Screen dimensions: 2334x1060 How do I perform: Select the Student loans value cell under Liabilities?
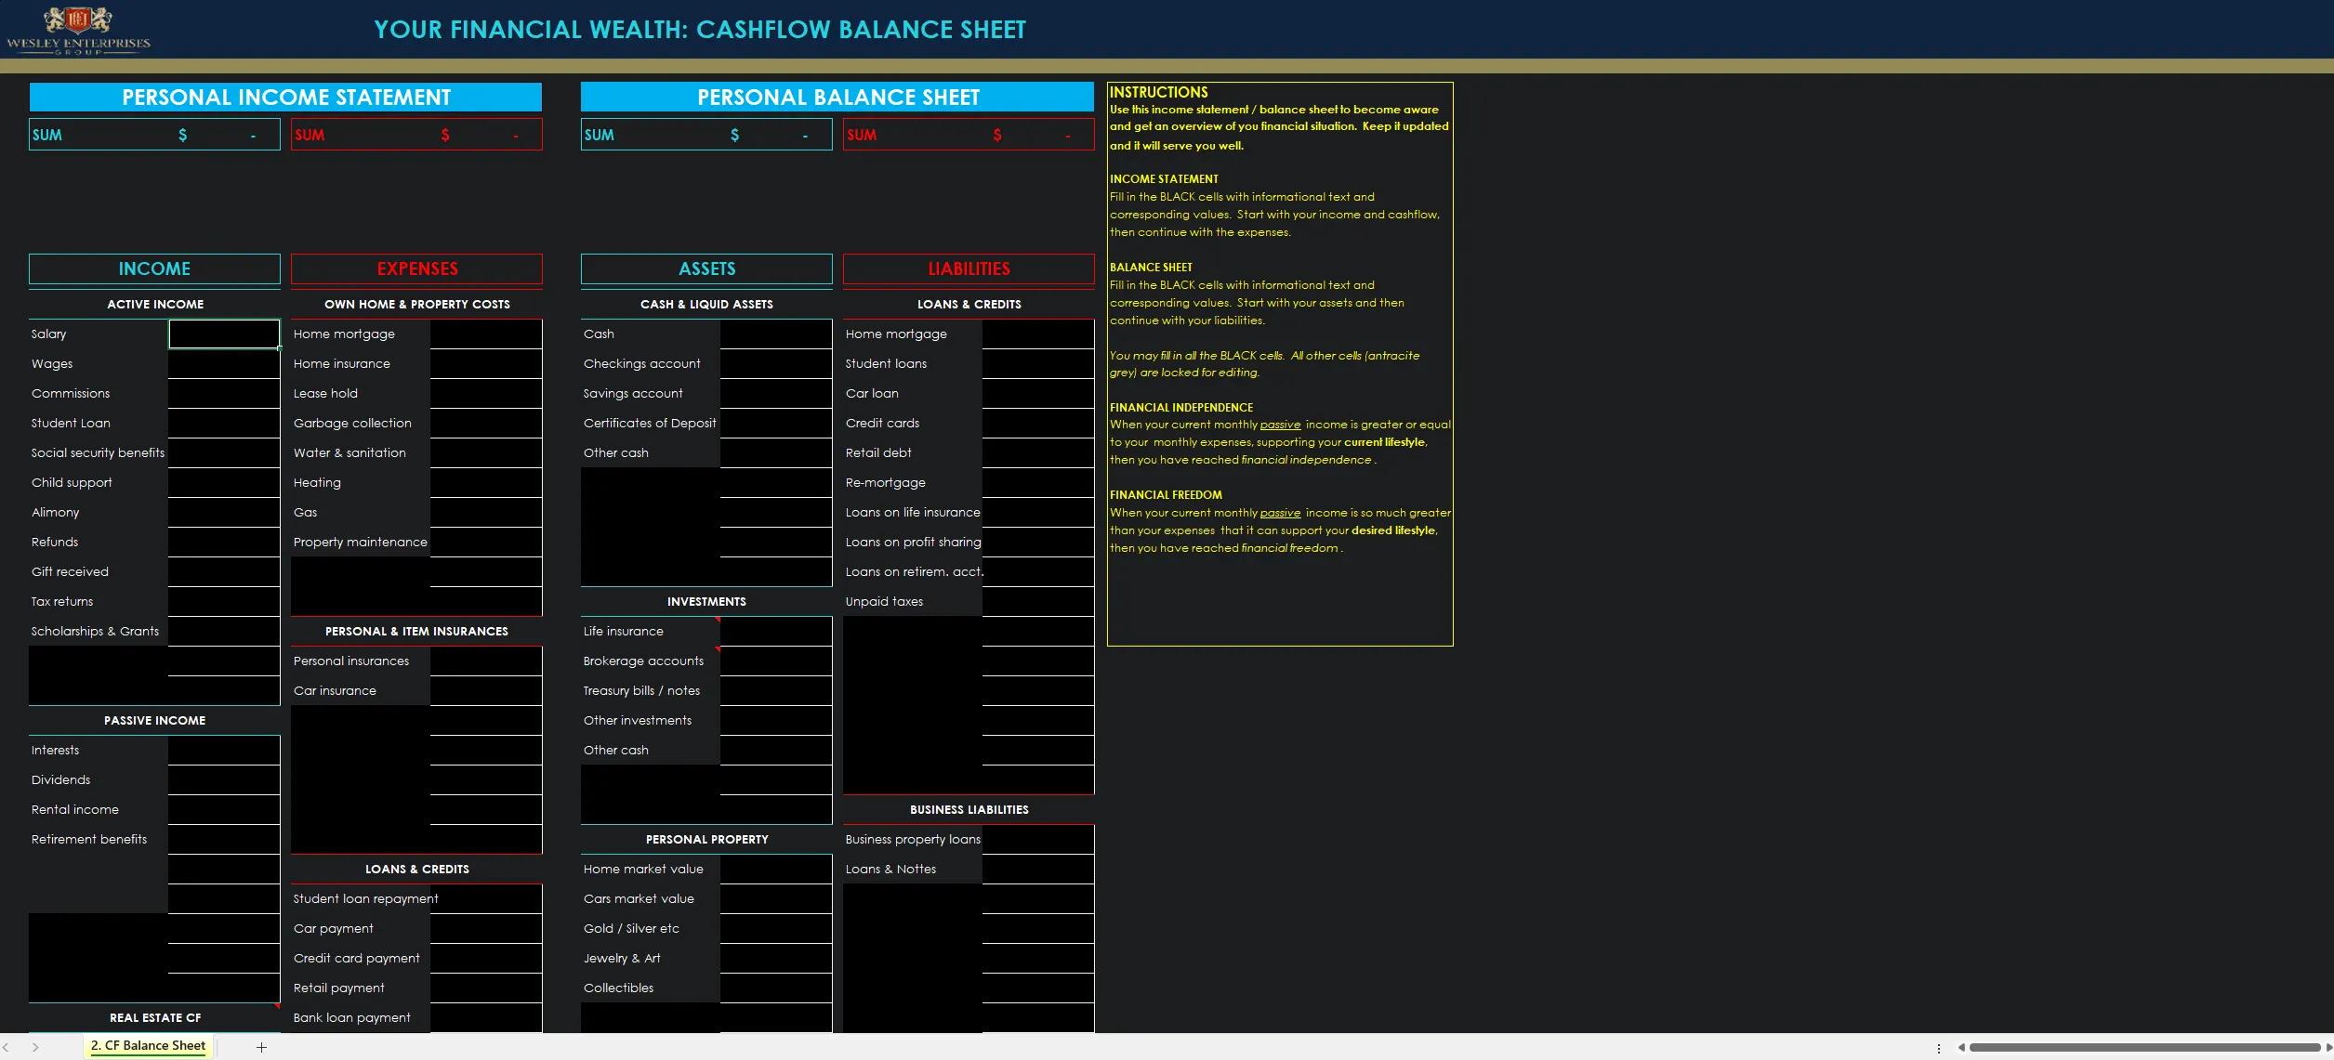point(1038,363)
